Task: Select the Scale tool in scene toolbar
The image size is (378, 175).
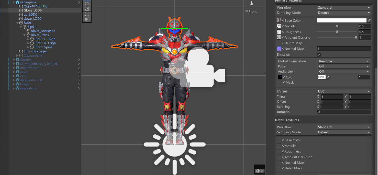Action: pyautogui.click(x=87, y=9)
